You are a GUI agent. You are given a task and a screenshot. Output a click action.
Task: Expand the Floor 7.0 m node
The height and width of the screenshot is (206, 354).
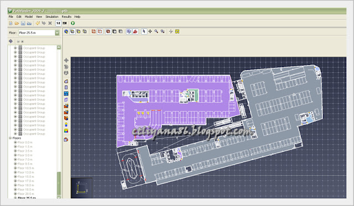click(x=15, y=159)
